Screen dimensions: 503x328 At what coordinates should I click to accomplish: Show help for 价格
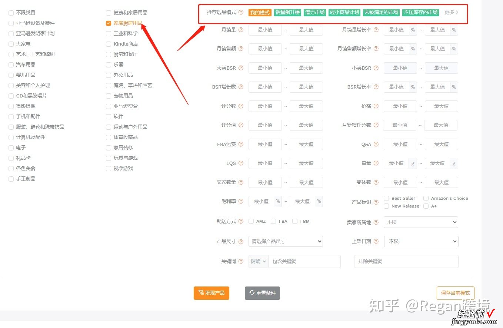click(x=376, y=106)
